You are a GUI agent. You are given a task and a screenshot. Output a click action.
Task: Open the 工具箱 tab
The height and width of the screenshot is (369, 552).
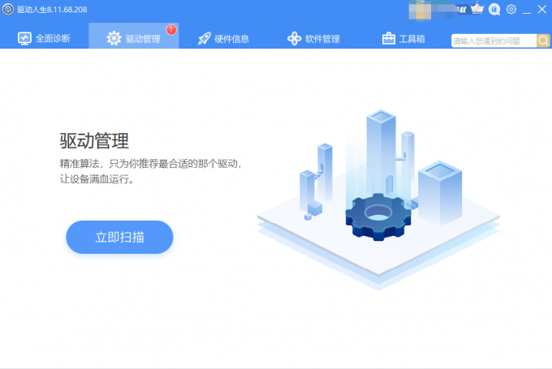[x=403, y=38]
